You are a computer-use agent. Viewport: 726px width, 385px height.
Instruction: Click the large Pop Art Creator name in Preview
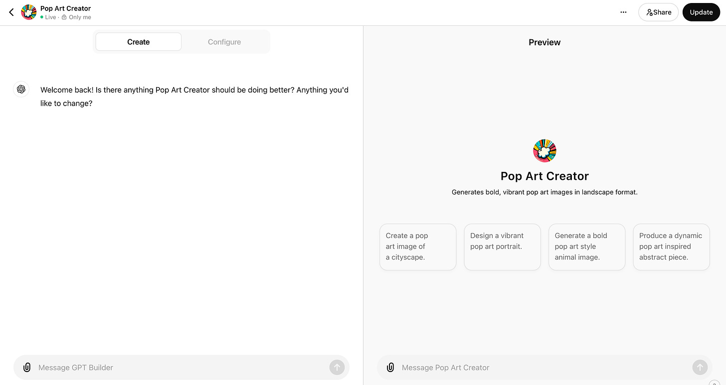pos(544,176)
